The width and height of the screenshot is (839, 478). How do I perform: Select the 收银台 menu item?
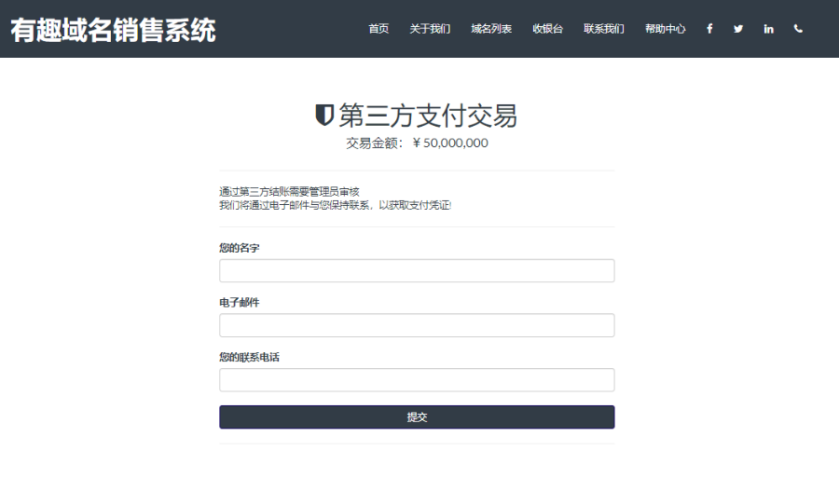[x=547, y=29]
